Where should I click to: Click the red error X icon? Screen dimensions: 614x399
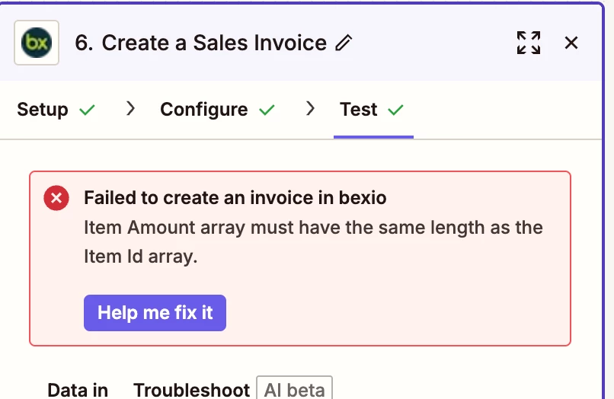(56, 198)
